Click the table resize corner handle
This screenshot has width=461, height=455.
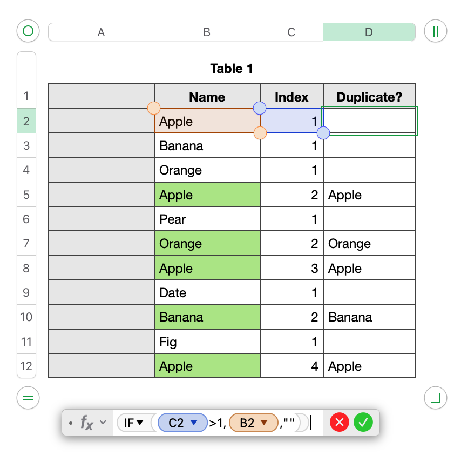tap(435, 399)
